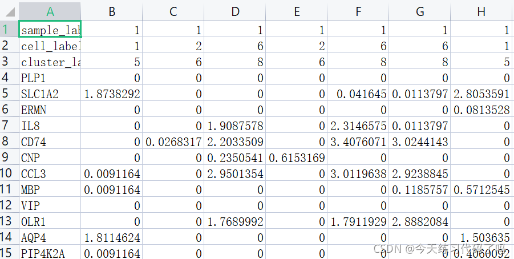Select row header number 3
This screenshot has height=259, width=514.
click(9, 61)
